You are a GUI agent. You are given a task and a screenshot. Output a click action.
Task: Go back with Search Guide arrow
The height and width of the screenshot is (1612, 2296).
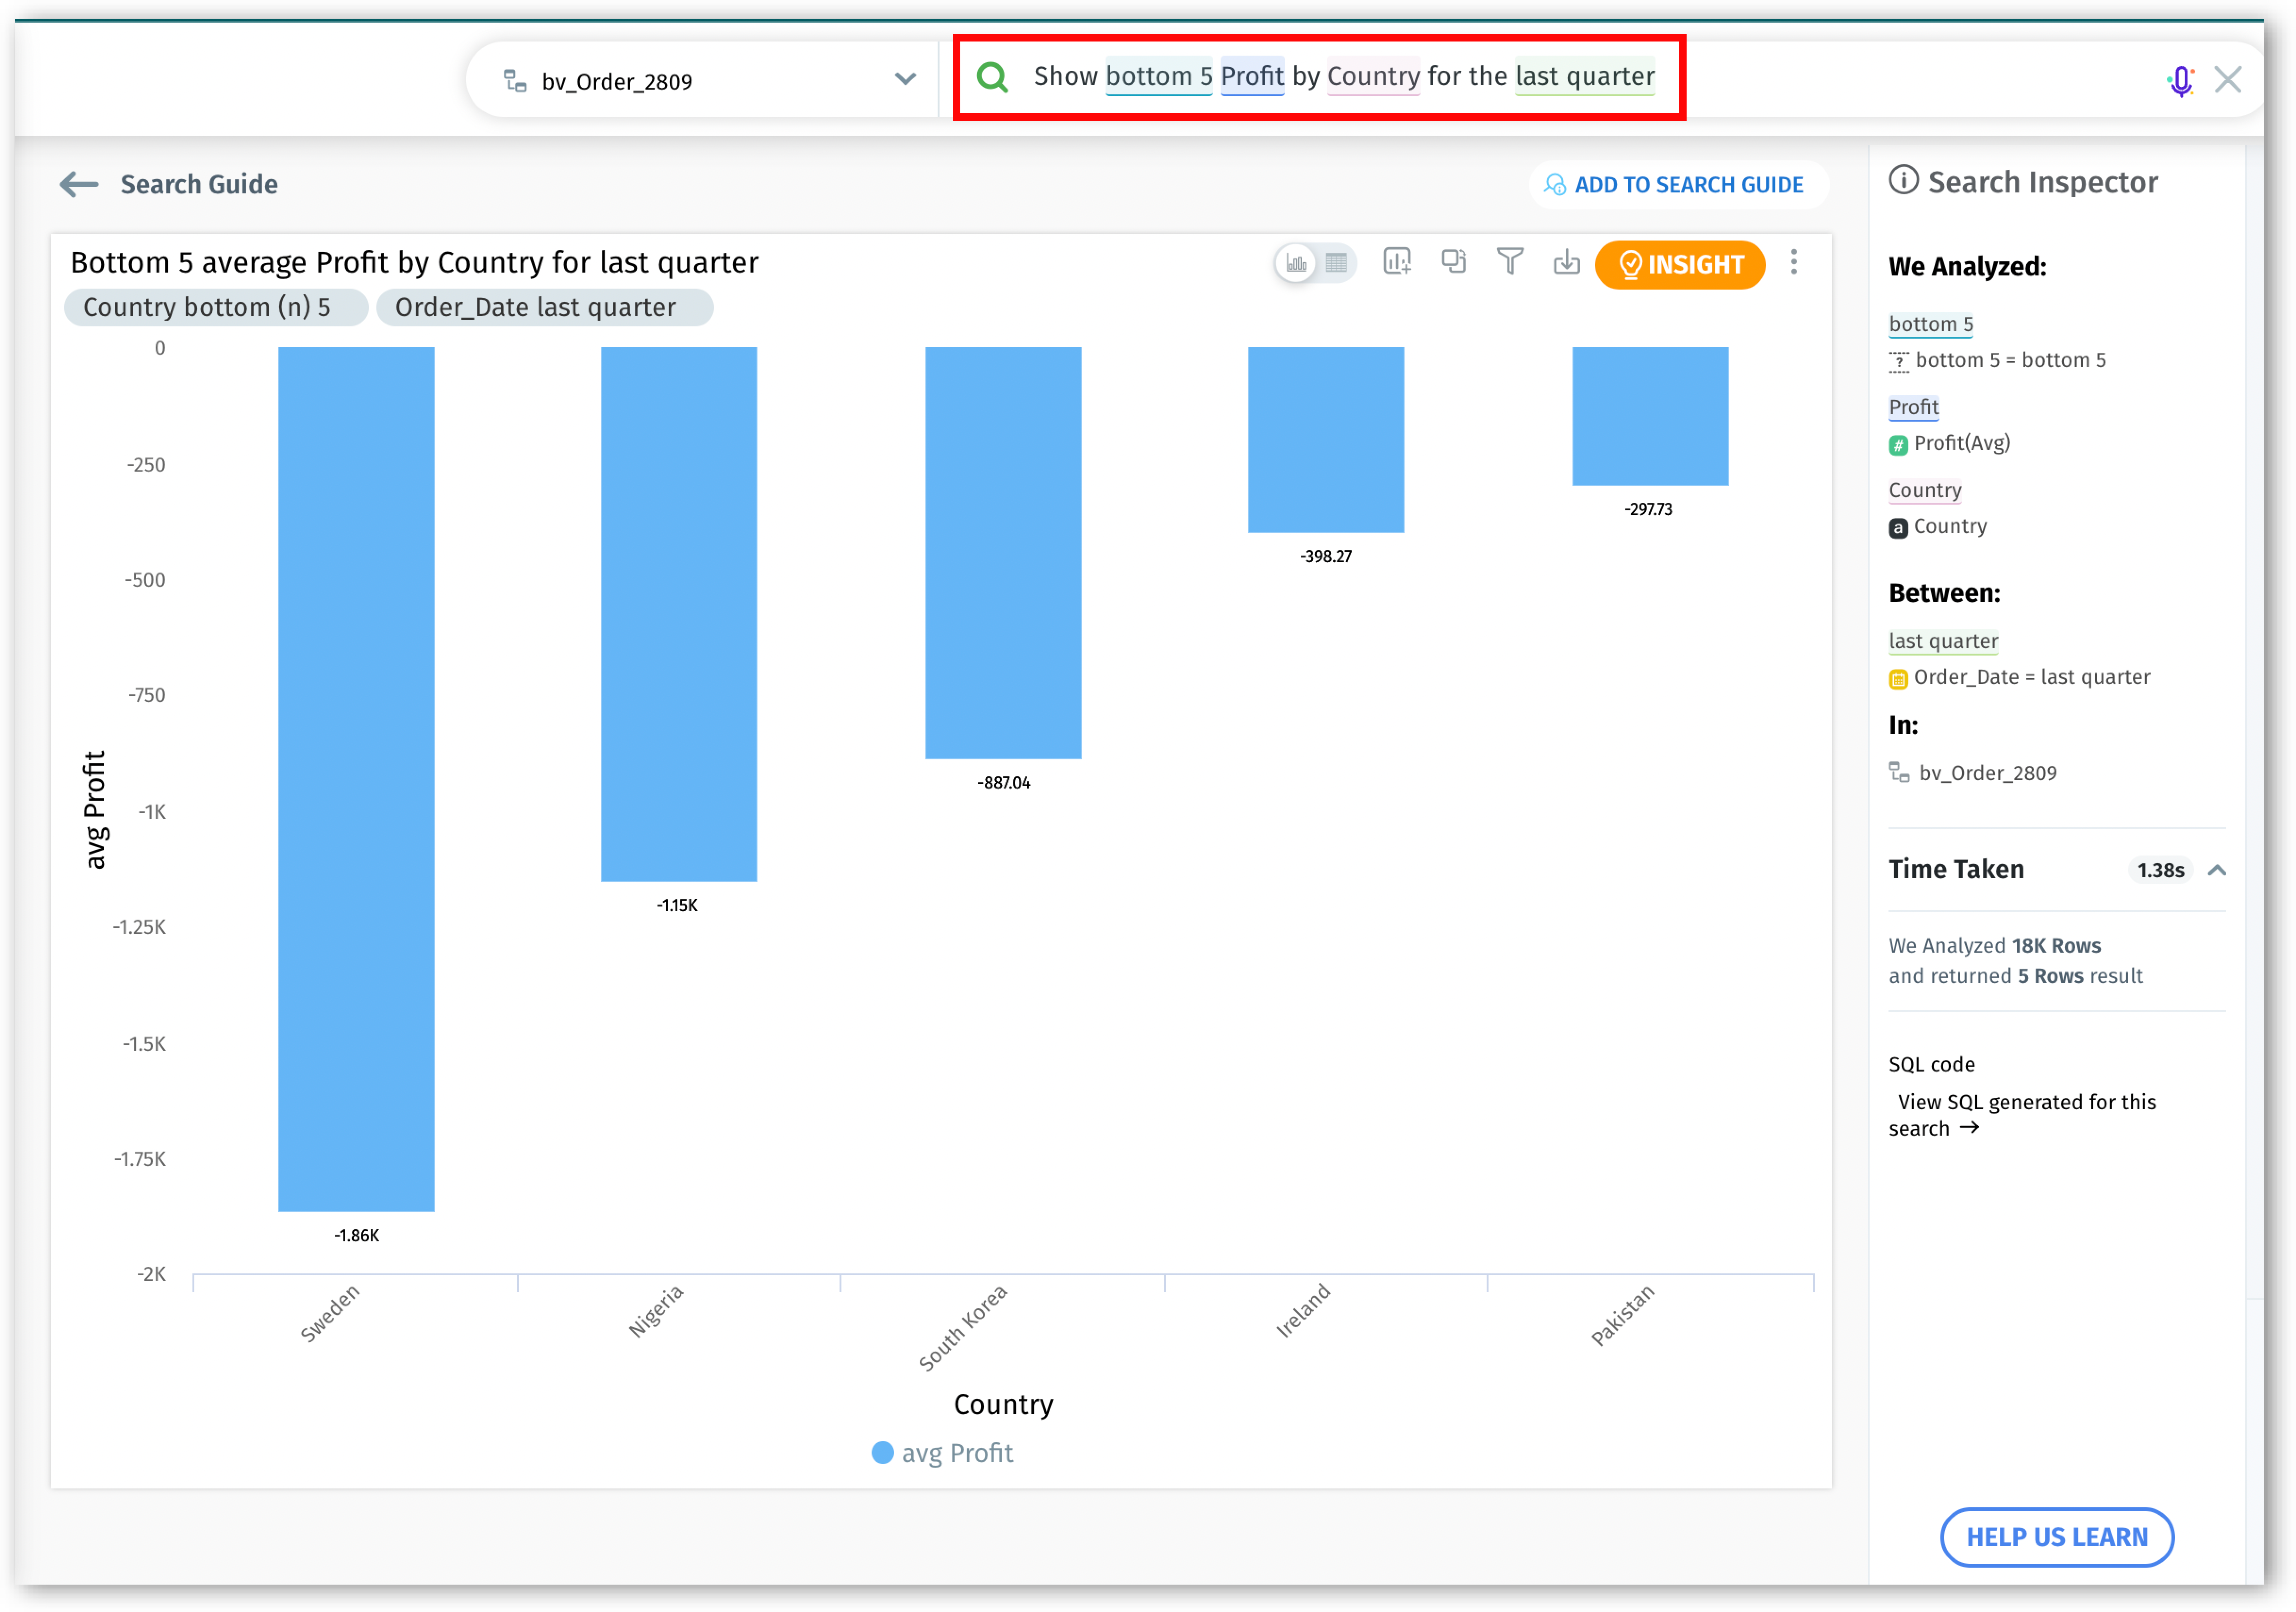79,184
